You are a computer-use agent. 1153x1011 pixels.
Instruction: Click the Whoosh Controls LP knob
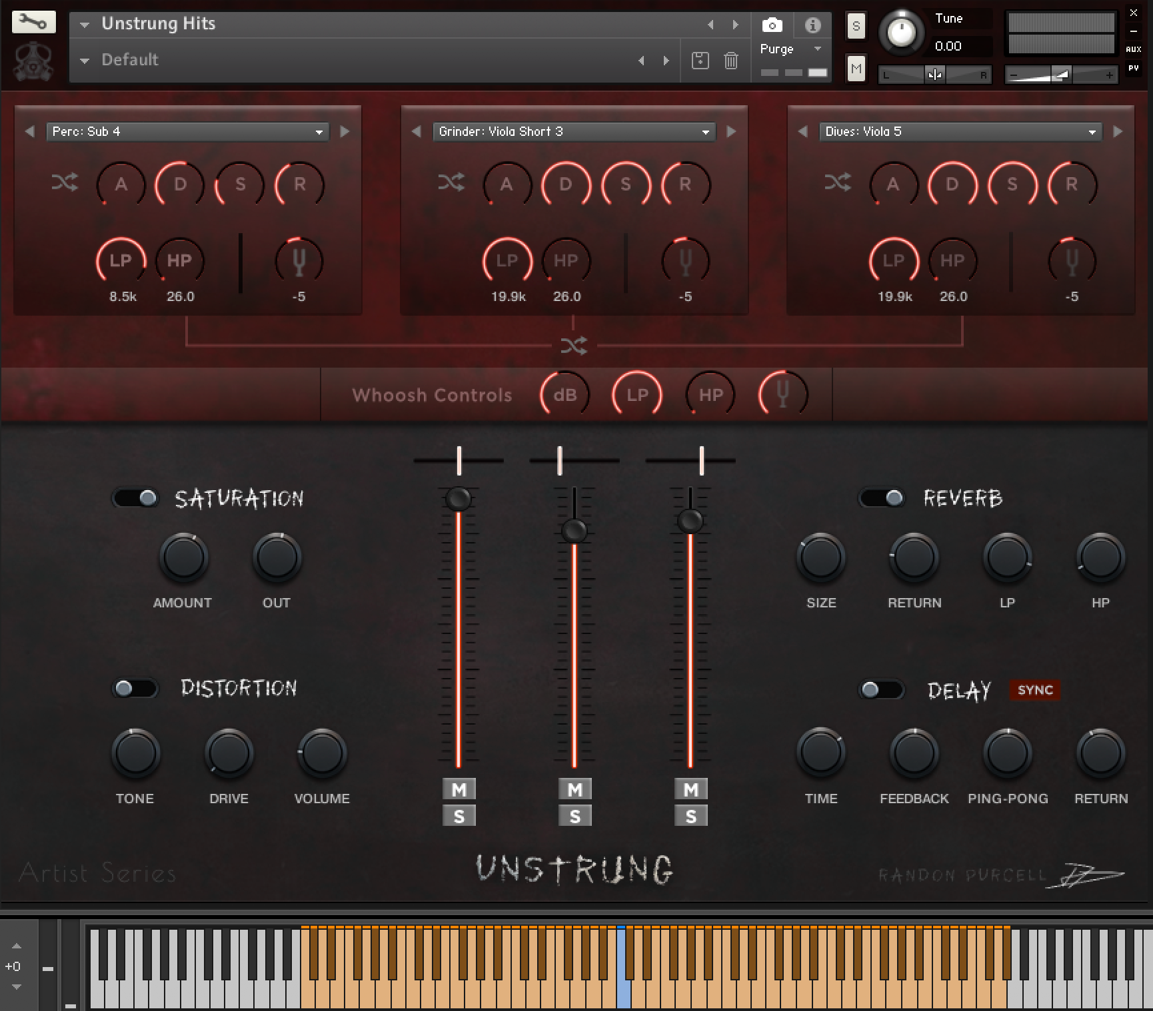pyautogui.click(x=637, y=394)
